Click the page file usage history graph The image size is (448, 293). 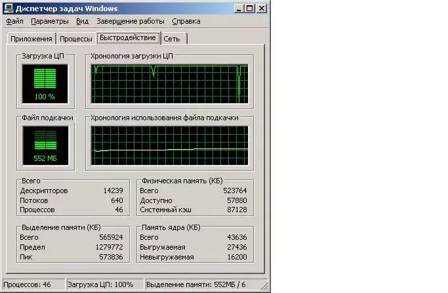click(x=169, y=145)
